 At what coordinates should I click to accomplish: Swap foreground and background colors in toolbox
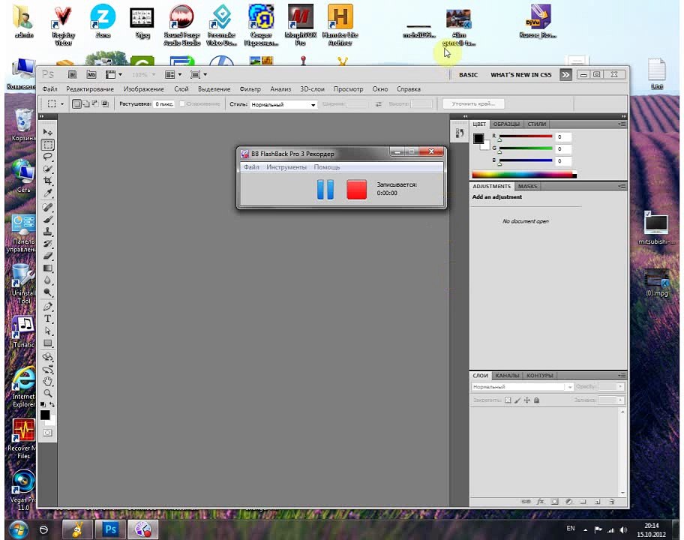point(52,404)
